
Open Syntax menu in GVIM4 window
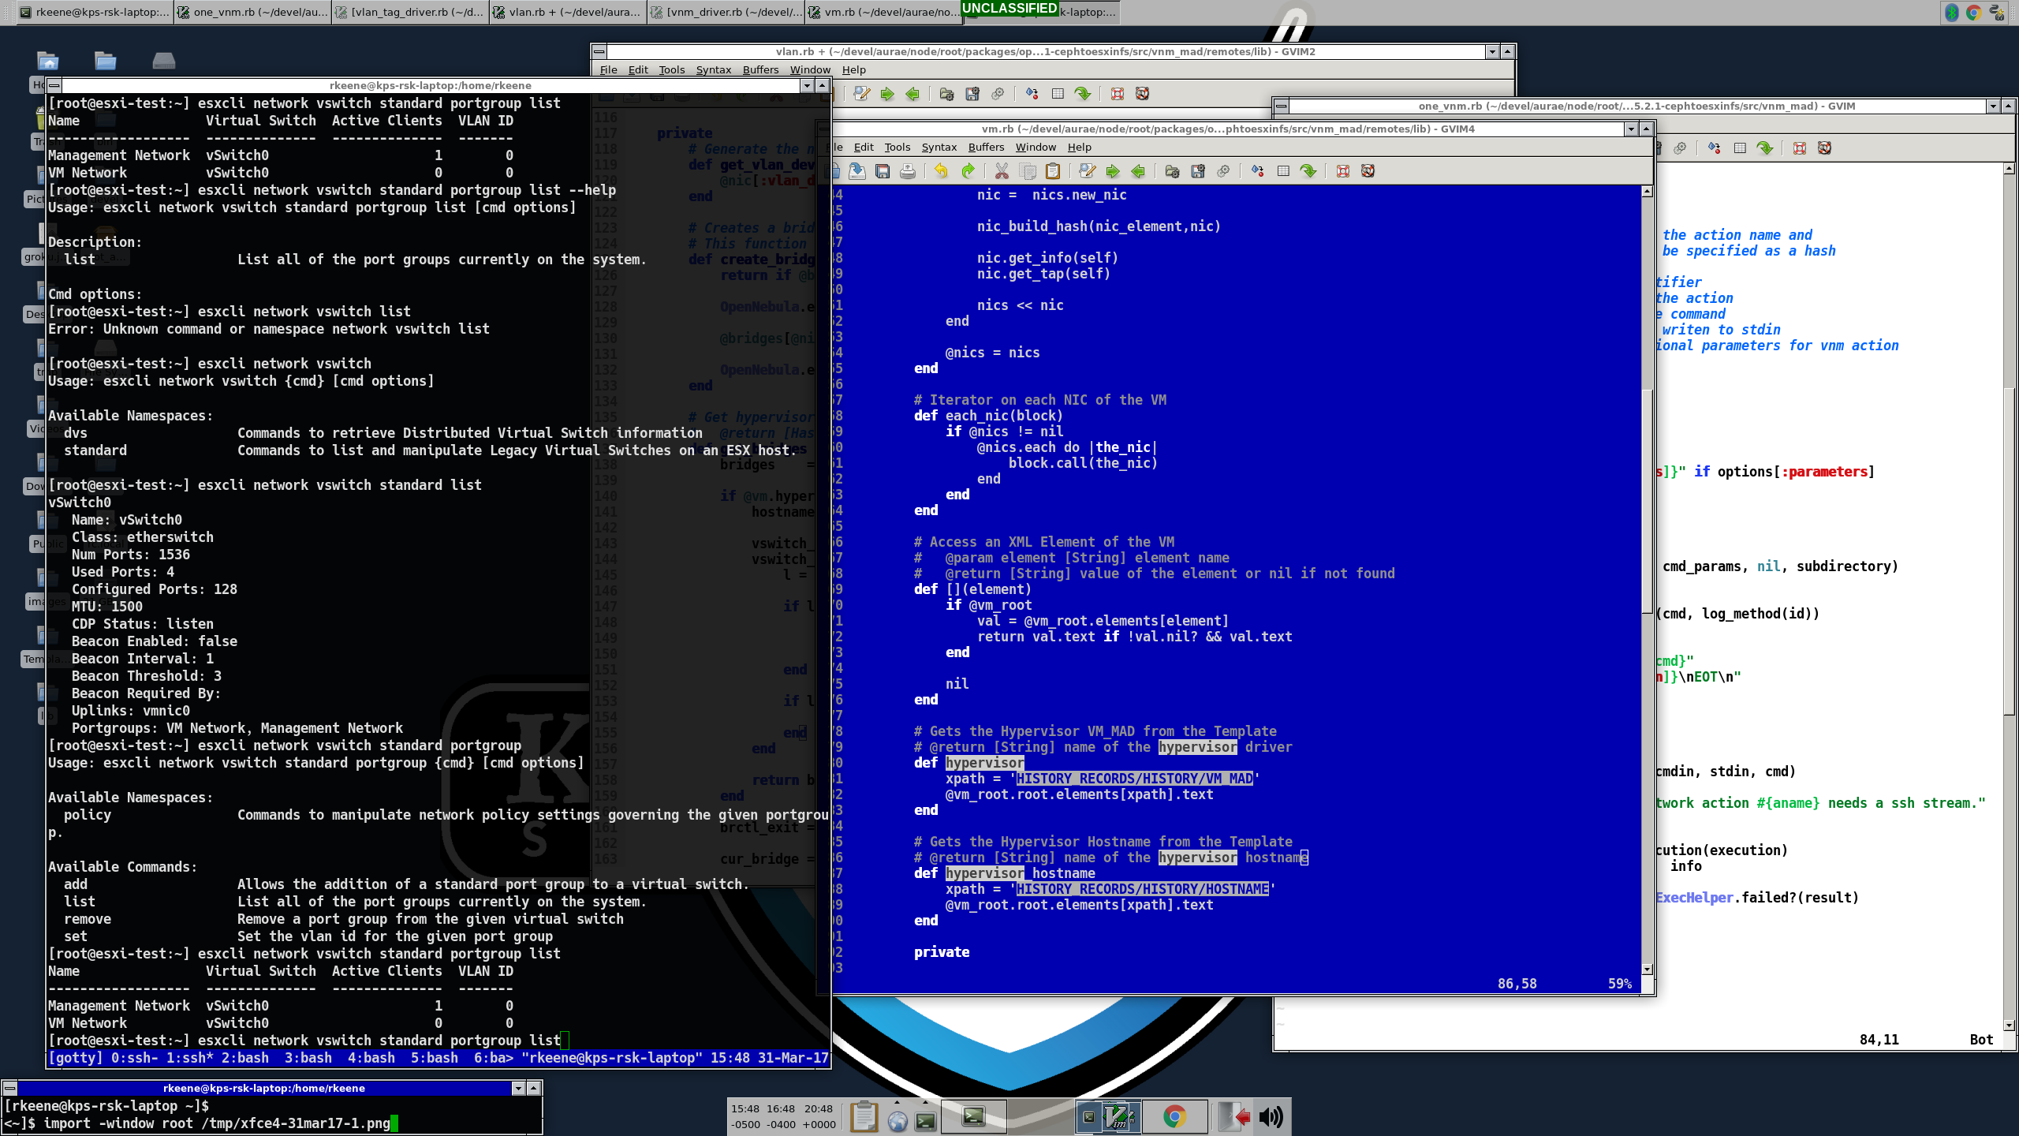point(939,147)
